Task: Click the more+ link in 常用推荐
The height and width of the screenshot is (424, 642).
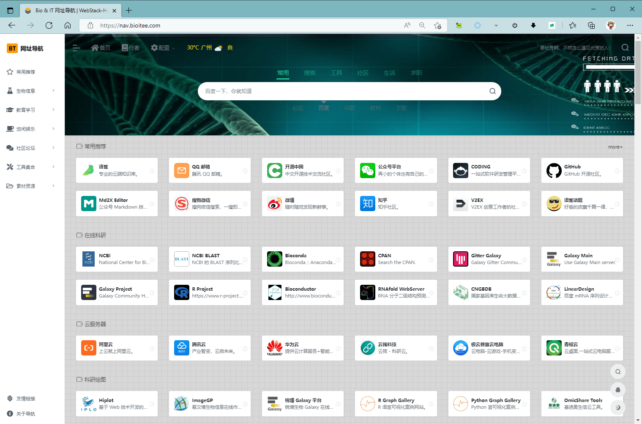Action: (x=615, y=147)
